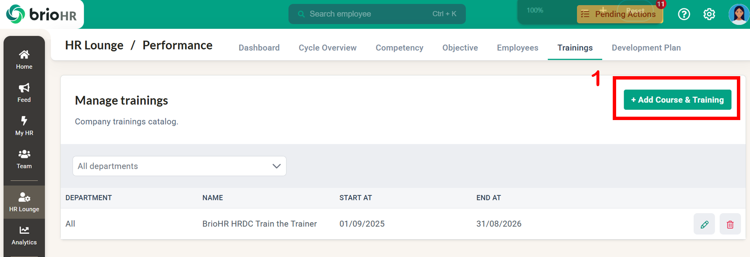Delete the BrioHR HRDC Train the Trainer
The width and height of the screenshot is (750, 257).
tap(730, 224)
